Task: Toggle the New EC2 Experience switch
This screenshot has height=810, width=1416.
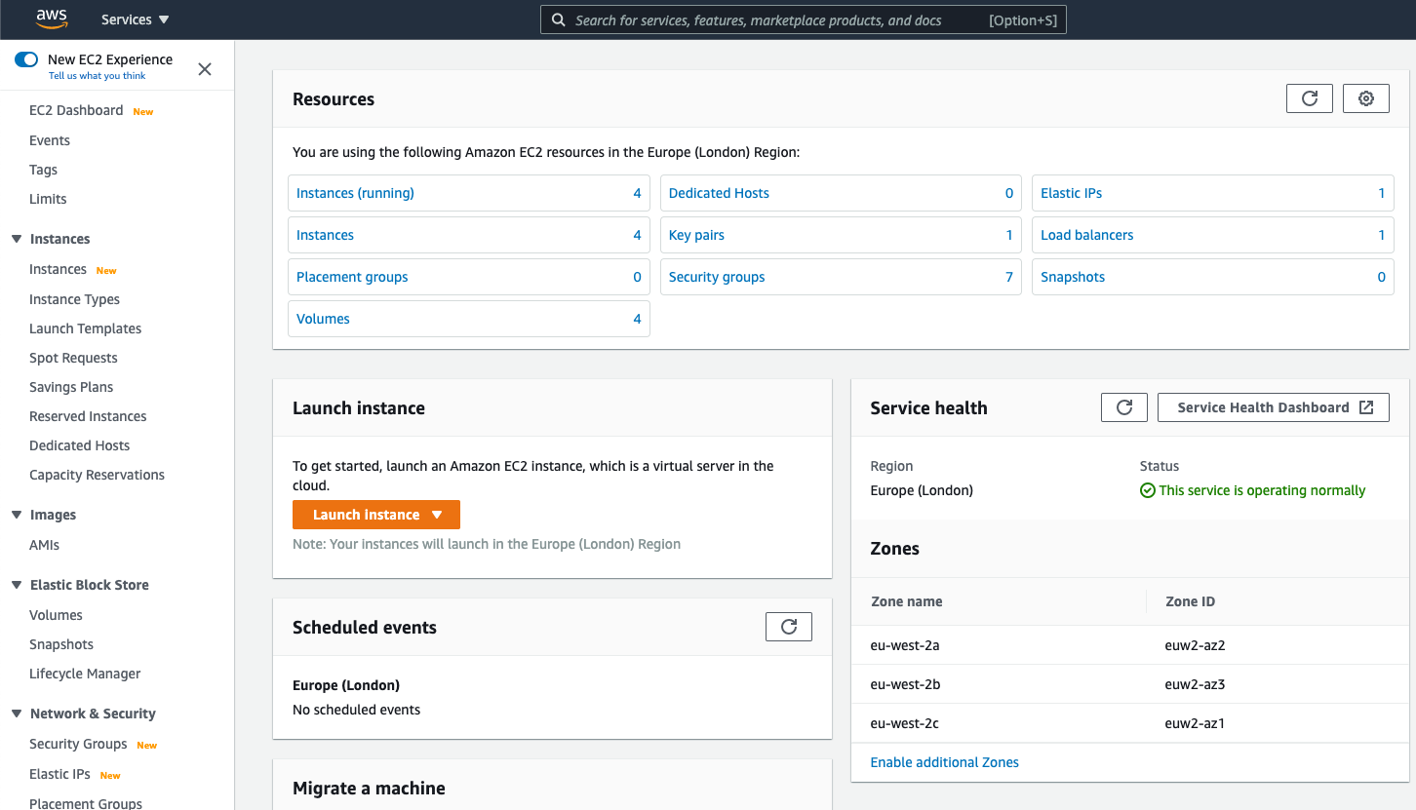Action: (26, 59)
